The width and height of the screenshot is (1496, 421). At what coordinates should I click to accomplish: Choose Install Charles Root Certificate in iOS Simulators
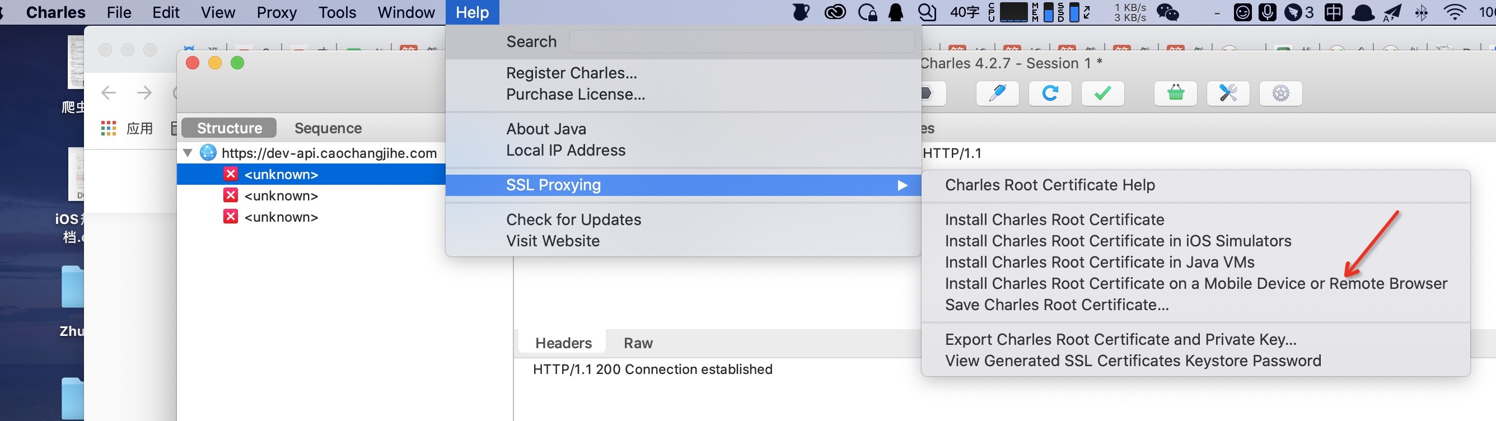pos(1196,240)
